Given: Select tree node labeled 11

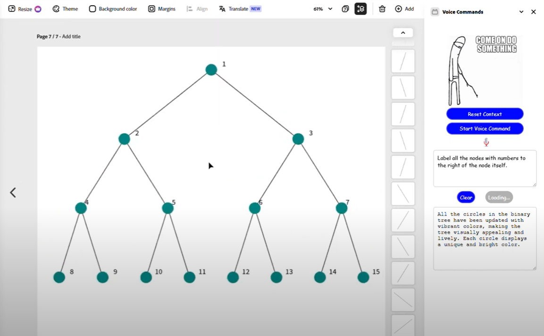Looking at the screenshot, I should pyautogui.click(x=189, y=277).
